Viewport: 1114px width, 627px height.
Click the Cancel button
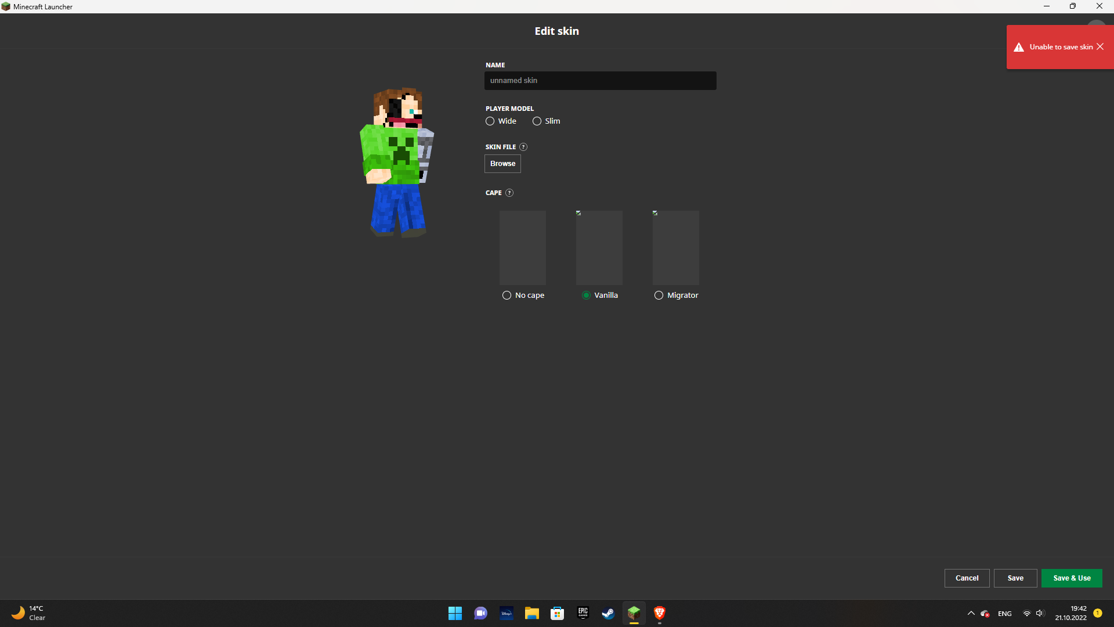(967, 578)
